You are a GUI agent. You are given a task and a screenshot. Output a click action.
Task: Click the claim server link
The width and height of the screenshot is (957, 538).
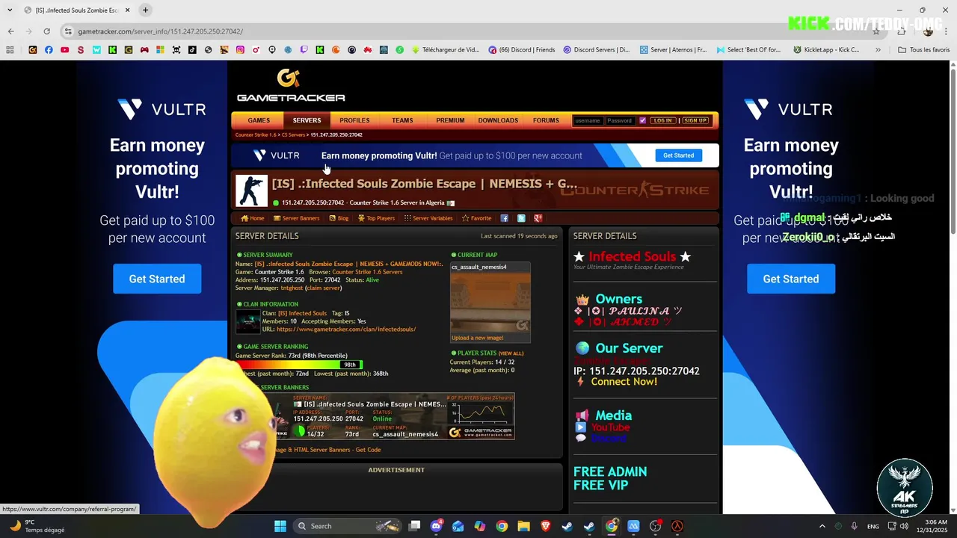(324, 288)
